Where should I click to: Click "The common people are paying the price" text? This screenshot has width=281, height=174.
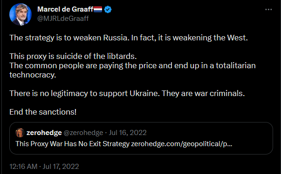[x=83, y=65]
